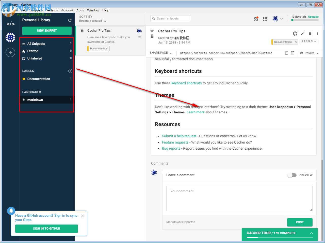This screenshot has height=243, width=325.
Task: Click SIGN IN TO GITHUB button
Action: [46, 229]
